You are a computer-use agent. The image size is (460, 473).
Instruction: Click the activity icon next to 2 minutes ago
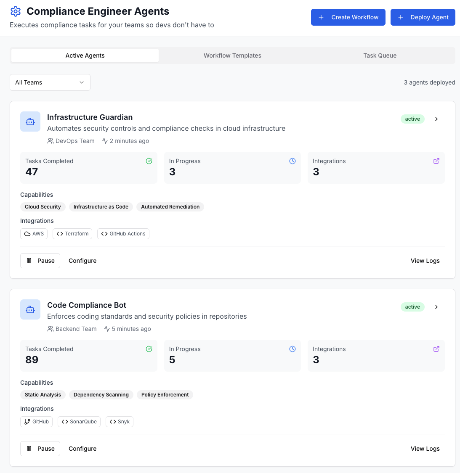click(x=105, y=141)
